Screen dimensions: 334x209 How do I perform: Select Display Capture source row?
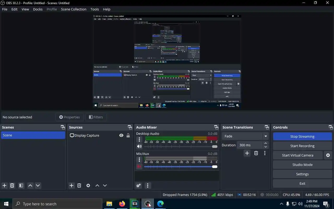(x=100, y=135)
